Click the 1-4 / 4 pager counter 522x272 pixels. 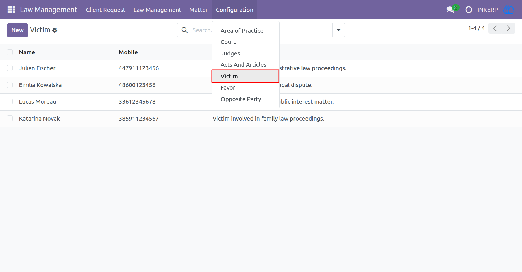(x=476, y=28)
